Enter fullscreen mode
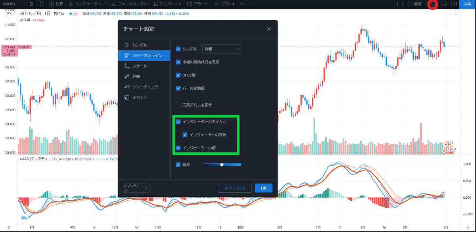The width and height of the screenshot is (476, 232). pyautogui.click(x=443, y=4)
